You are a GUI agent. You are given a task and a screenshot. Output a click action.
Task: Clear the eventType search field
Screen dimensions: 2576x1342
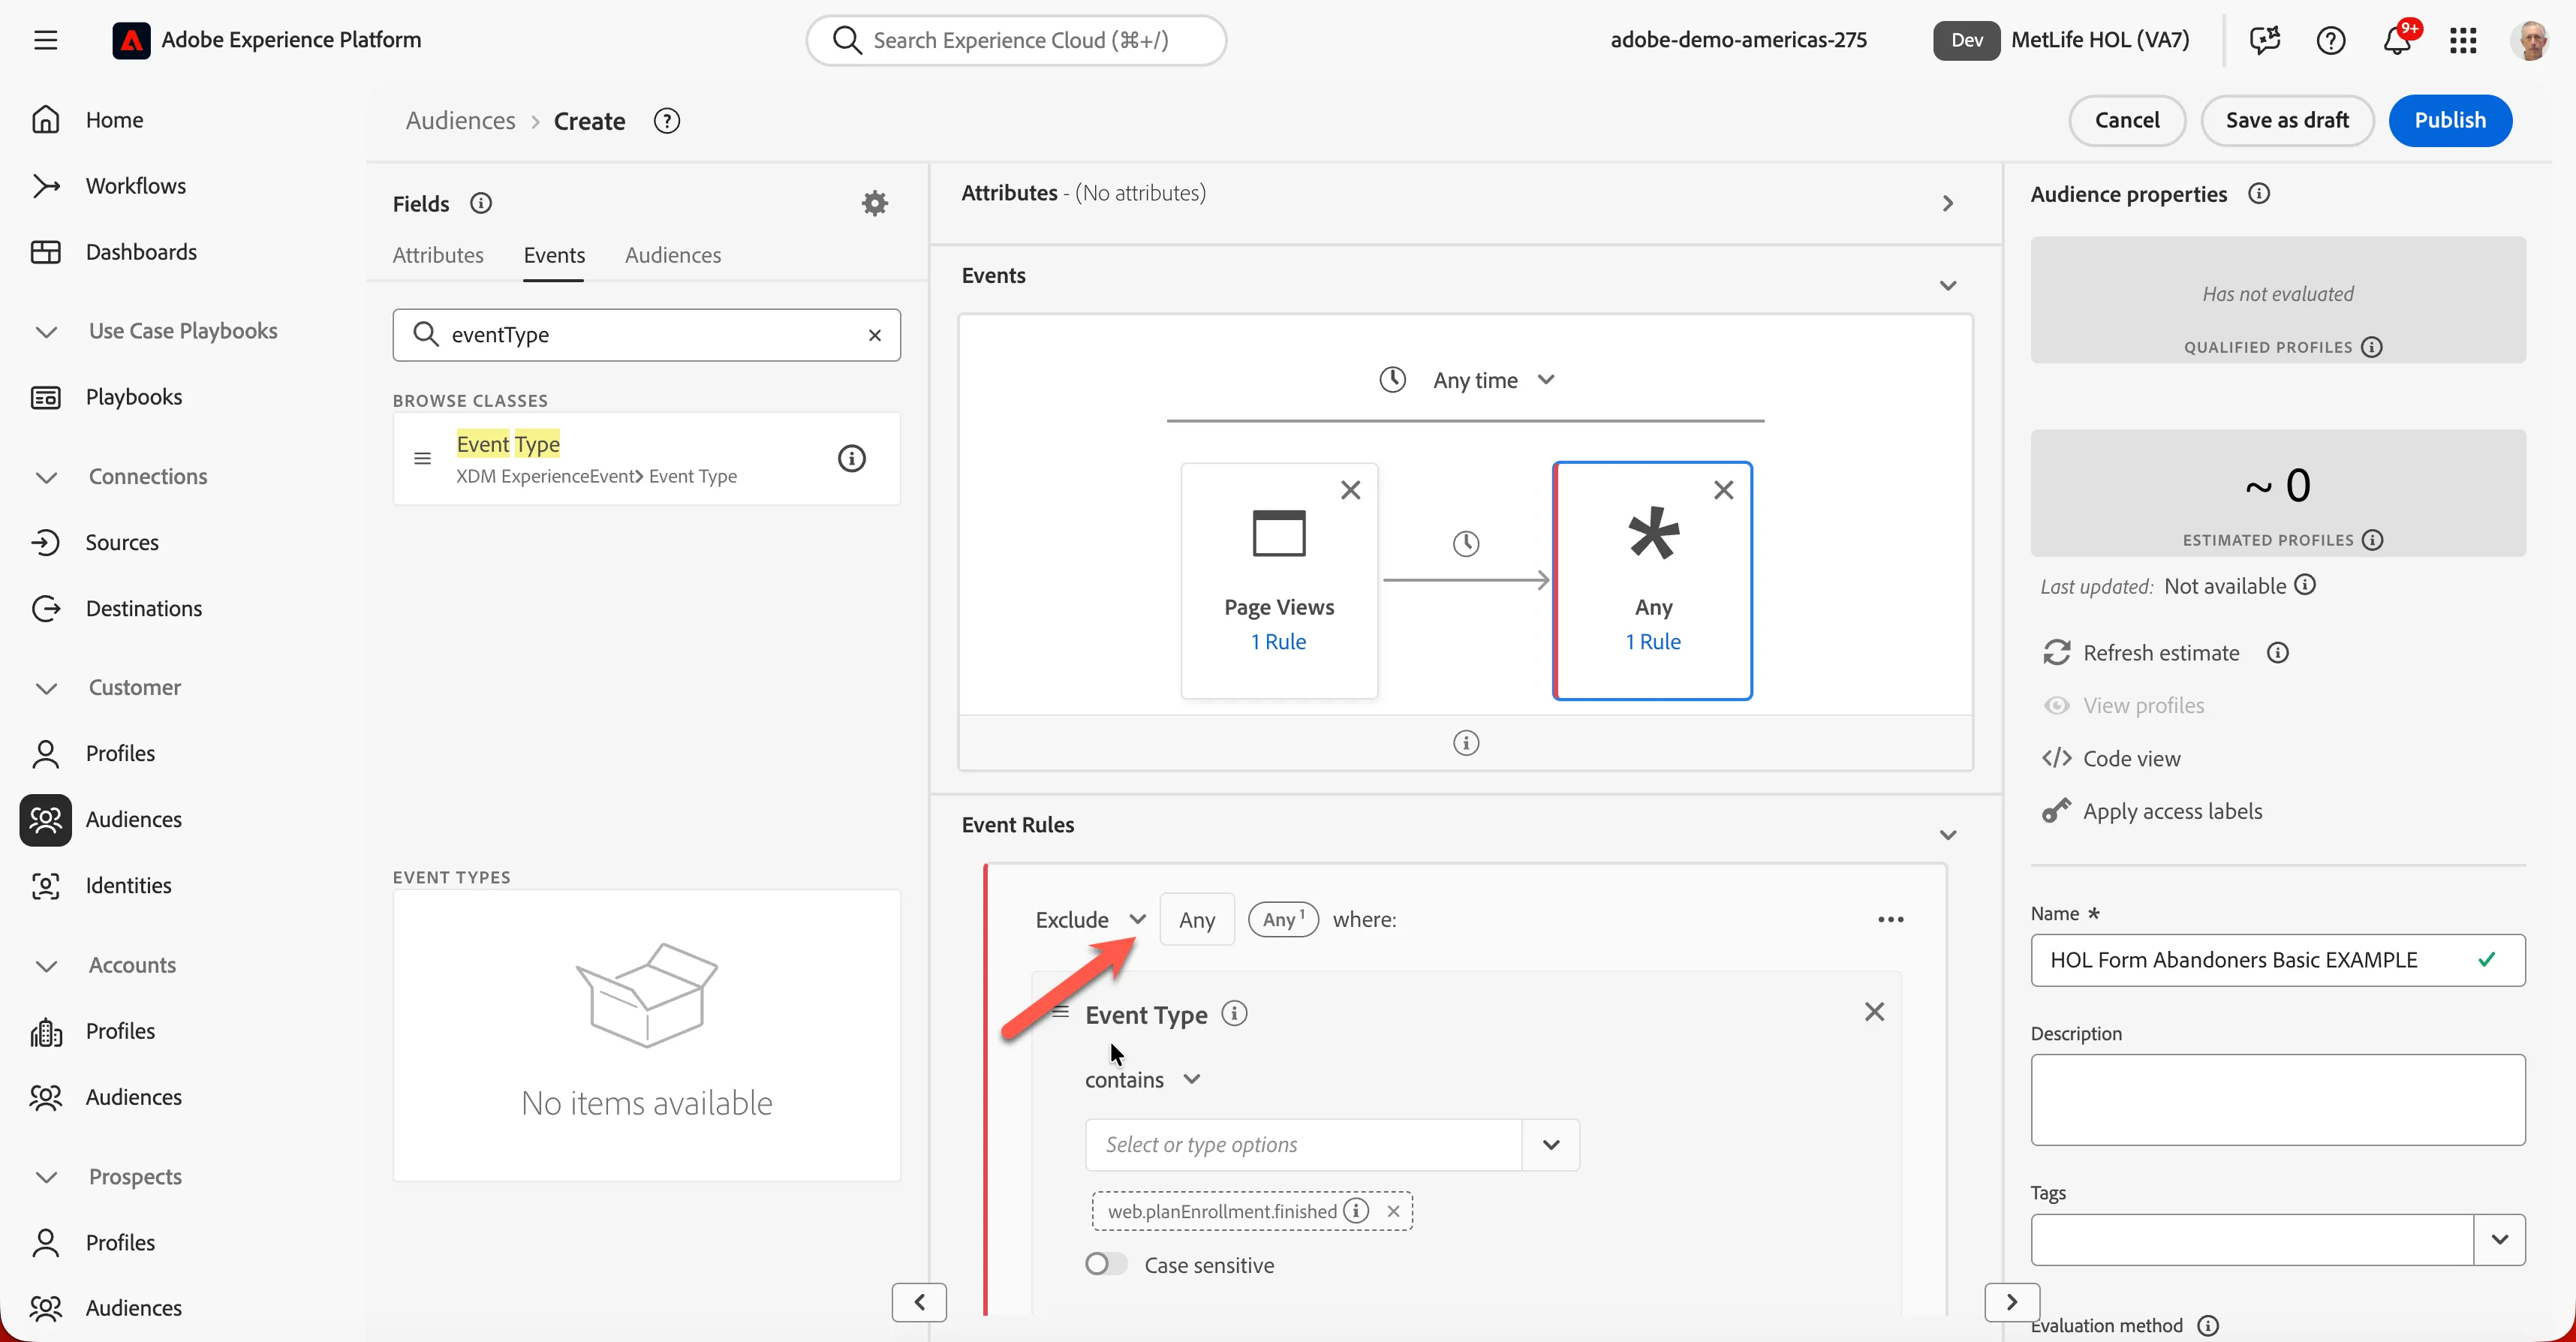pyautogui.click(x=875, y=335)
